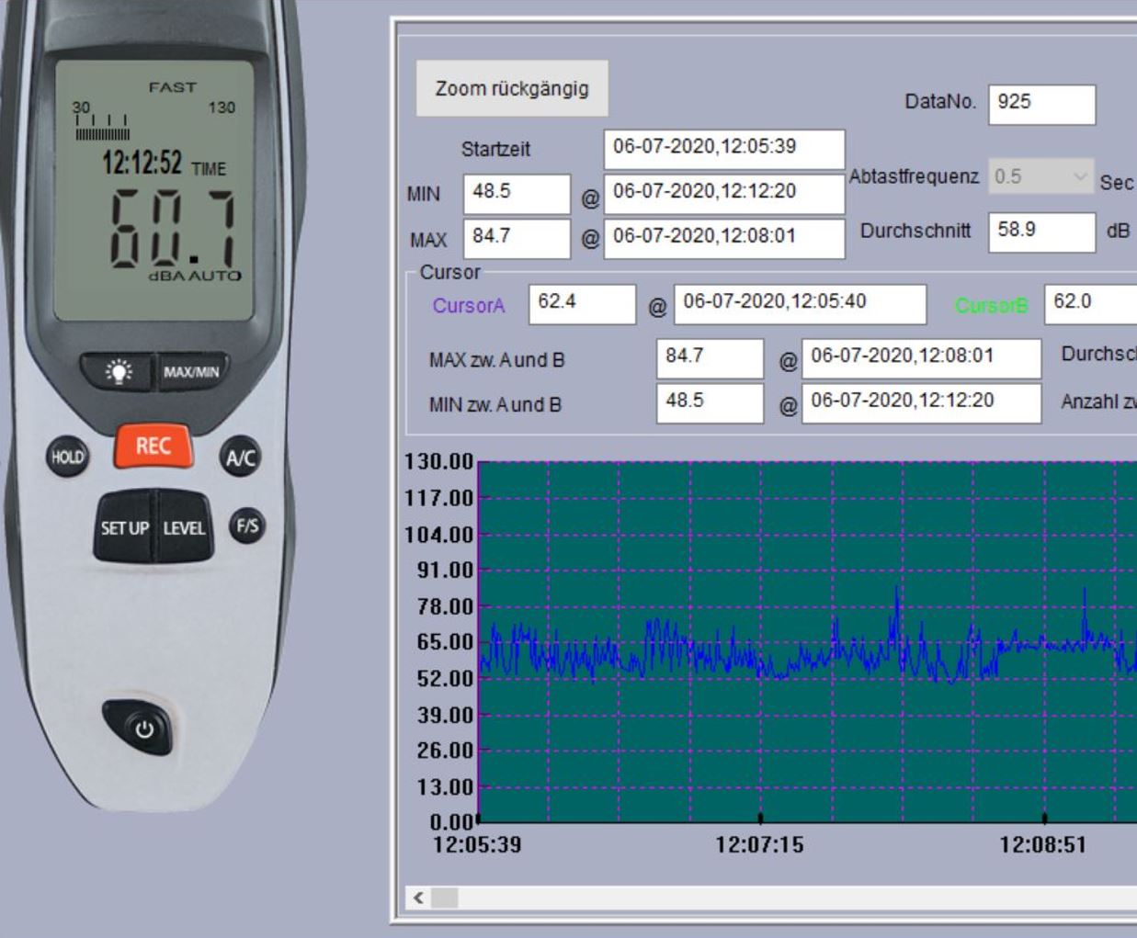Click the MAX value field 84.7

pos(516,237)
